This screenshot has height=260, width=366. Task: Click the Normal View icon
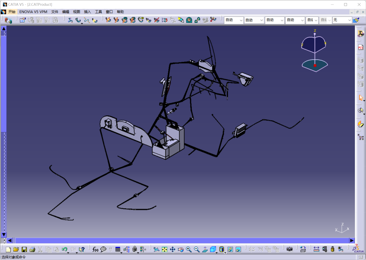[205, 250]
